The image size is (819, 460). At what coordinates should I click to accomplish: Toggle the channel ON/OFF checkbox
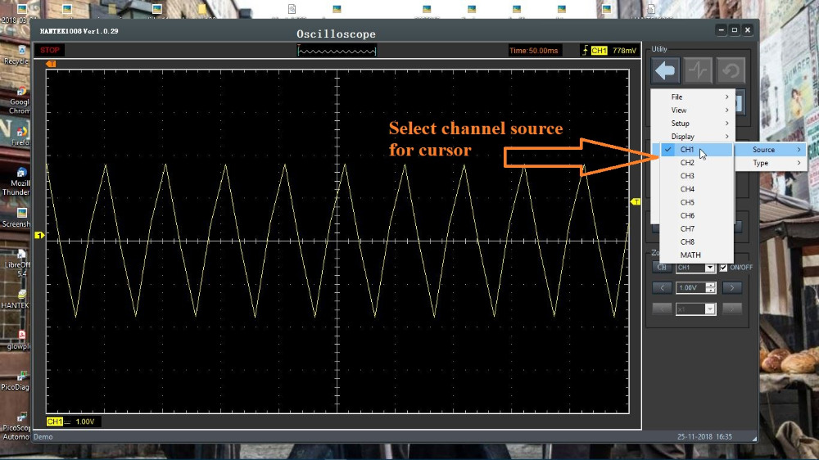tap(723, 268)
